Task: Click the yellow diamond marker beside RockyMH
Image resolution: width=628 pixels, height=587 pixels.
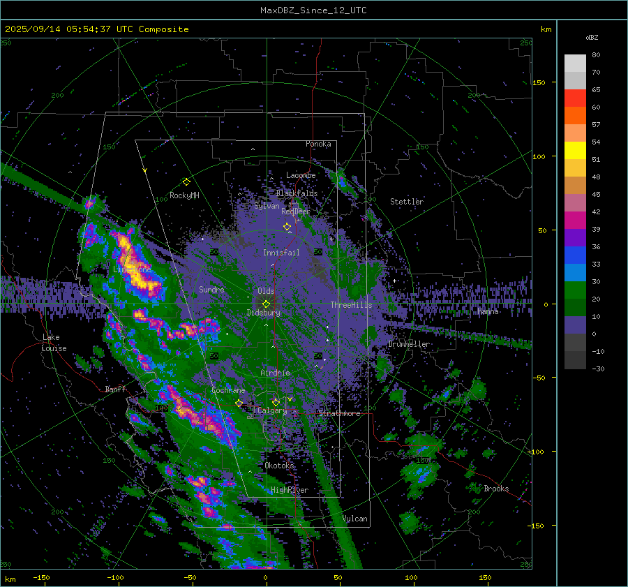Action: point(186,182)
